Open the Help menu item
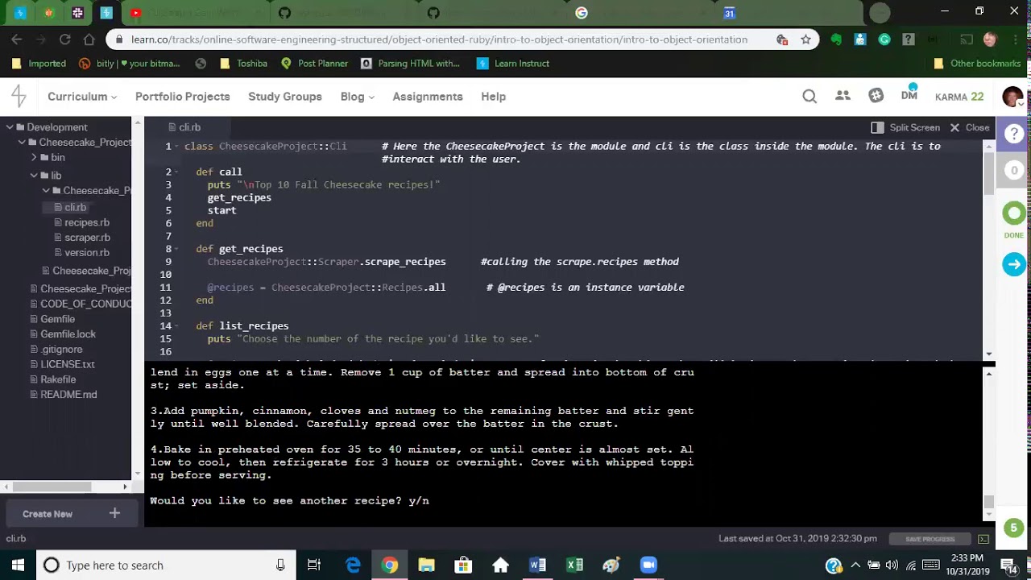The image size is (1031, 580). click(x=494, y=96)
